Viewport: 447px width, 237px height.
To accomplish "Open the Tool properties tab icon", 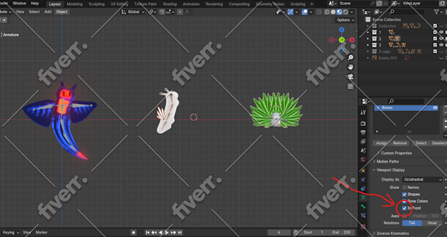I will [x=363, y=113].
